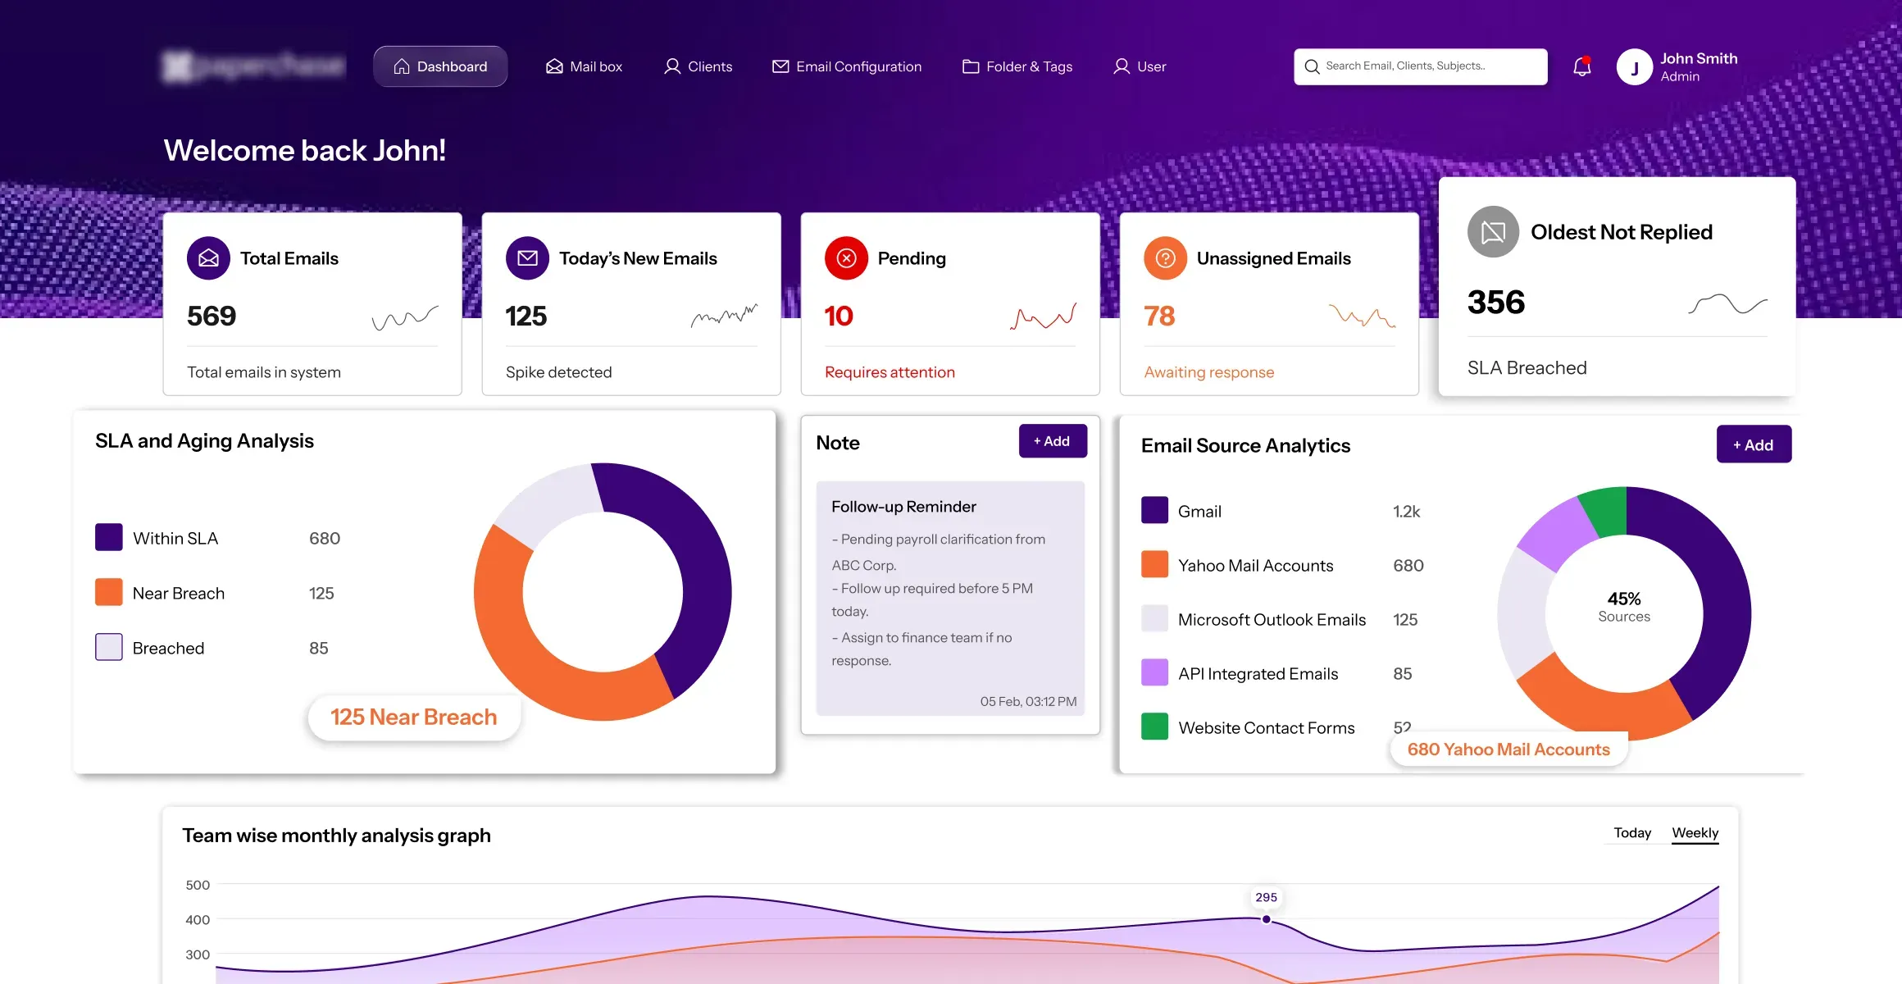Add an email source with + Add
1902x984 pixels.
[x=1754, y=444]
